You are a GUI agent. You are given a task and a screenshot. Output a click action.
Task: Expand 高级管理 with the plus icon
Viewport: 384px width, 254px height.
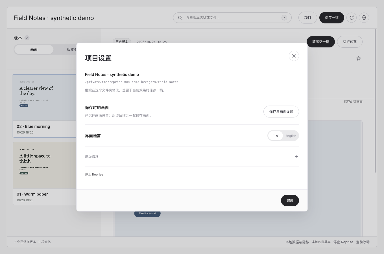[297, 156]
